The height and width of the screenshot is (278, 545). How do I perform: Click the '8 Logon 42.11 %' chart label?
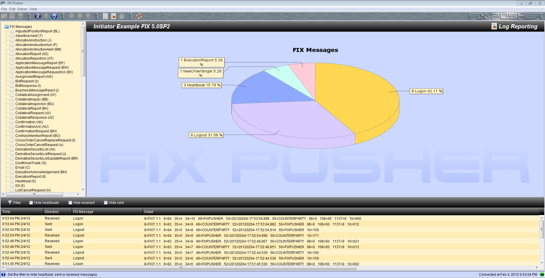point(427,91)
